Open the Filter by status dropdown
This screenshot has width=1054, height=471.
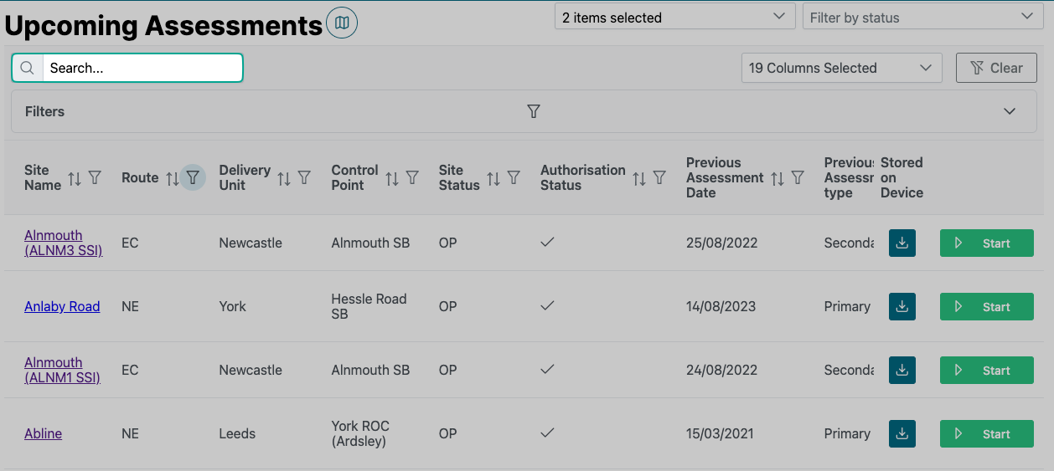coord(920,18)
